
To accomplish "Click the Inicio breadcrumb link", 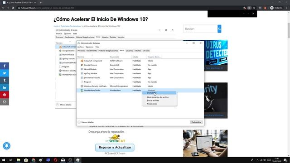I will pyautogui.click(x=56, y=26).
